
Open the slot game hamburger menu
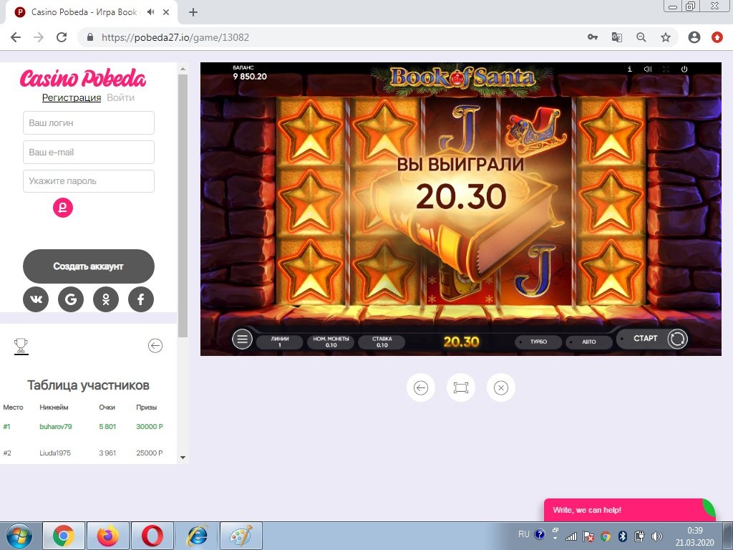(x=243, y=339)
